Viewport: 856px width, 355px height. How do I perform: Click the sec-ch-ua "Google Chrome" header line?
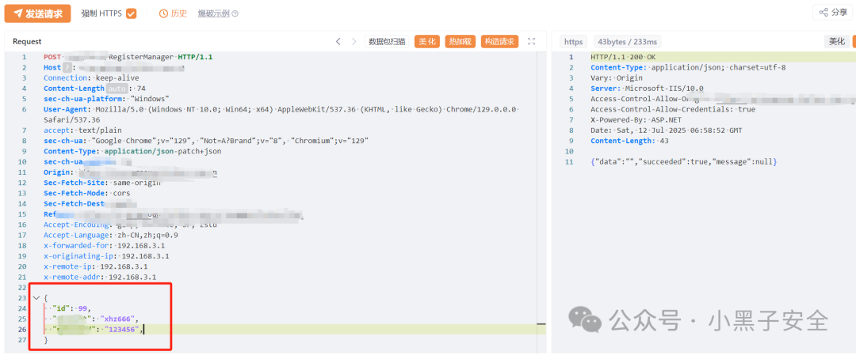(206, 141)
